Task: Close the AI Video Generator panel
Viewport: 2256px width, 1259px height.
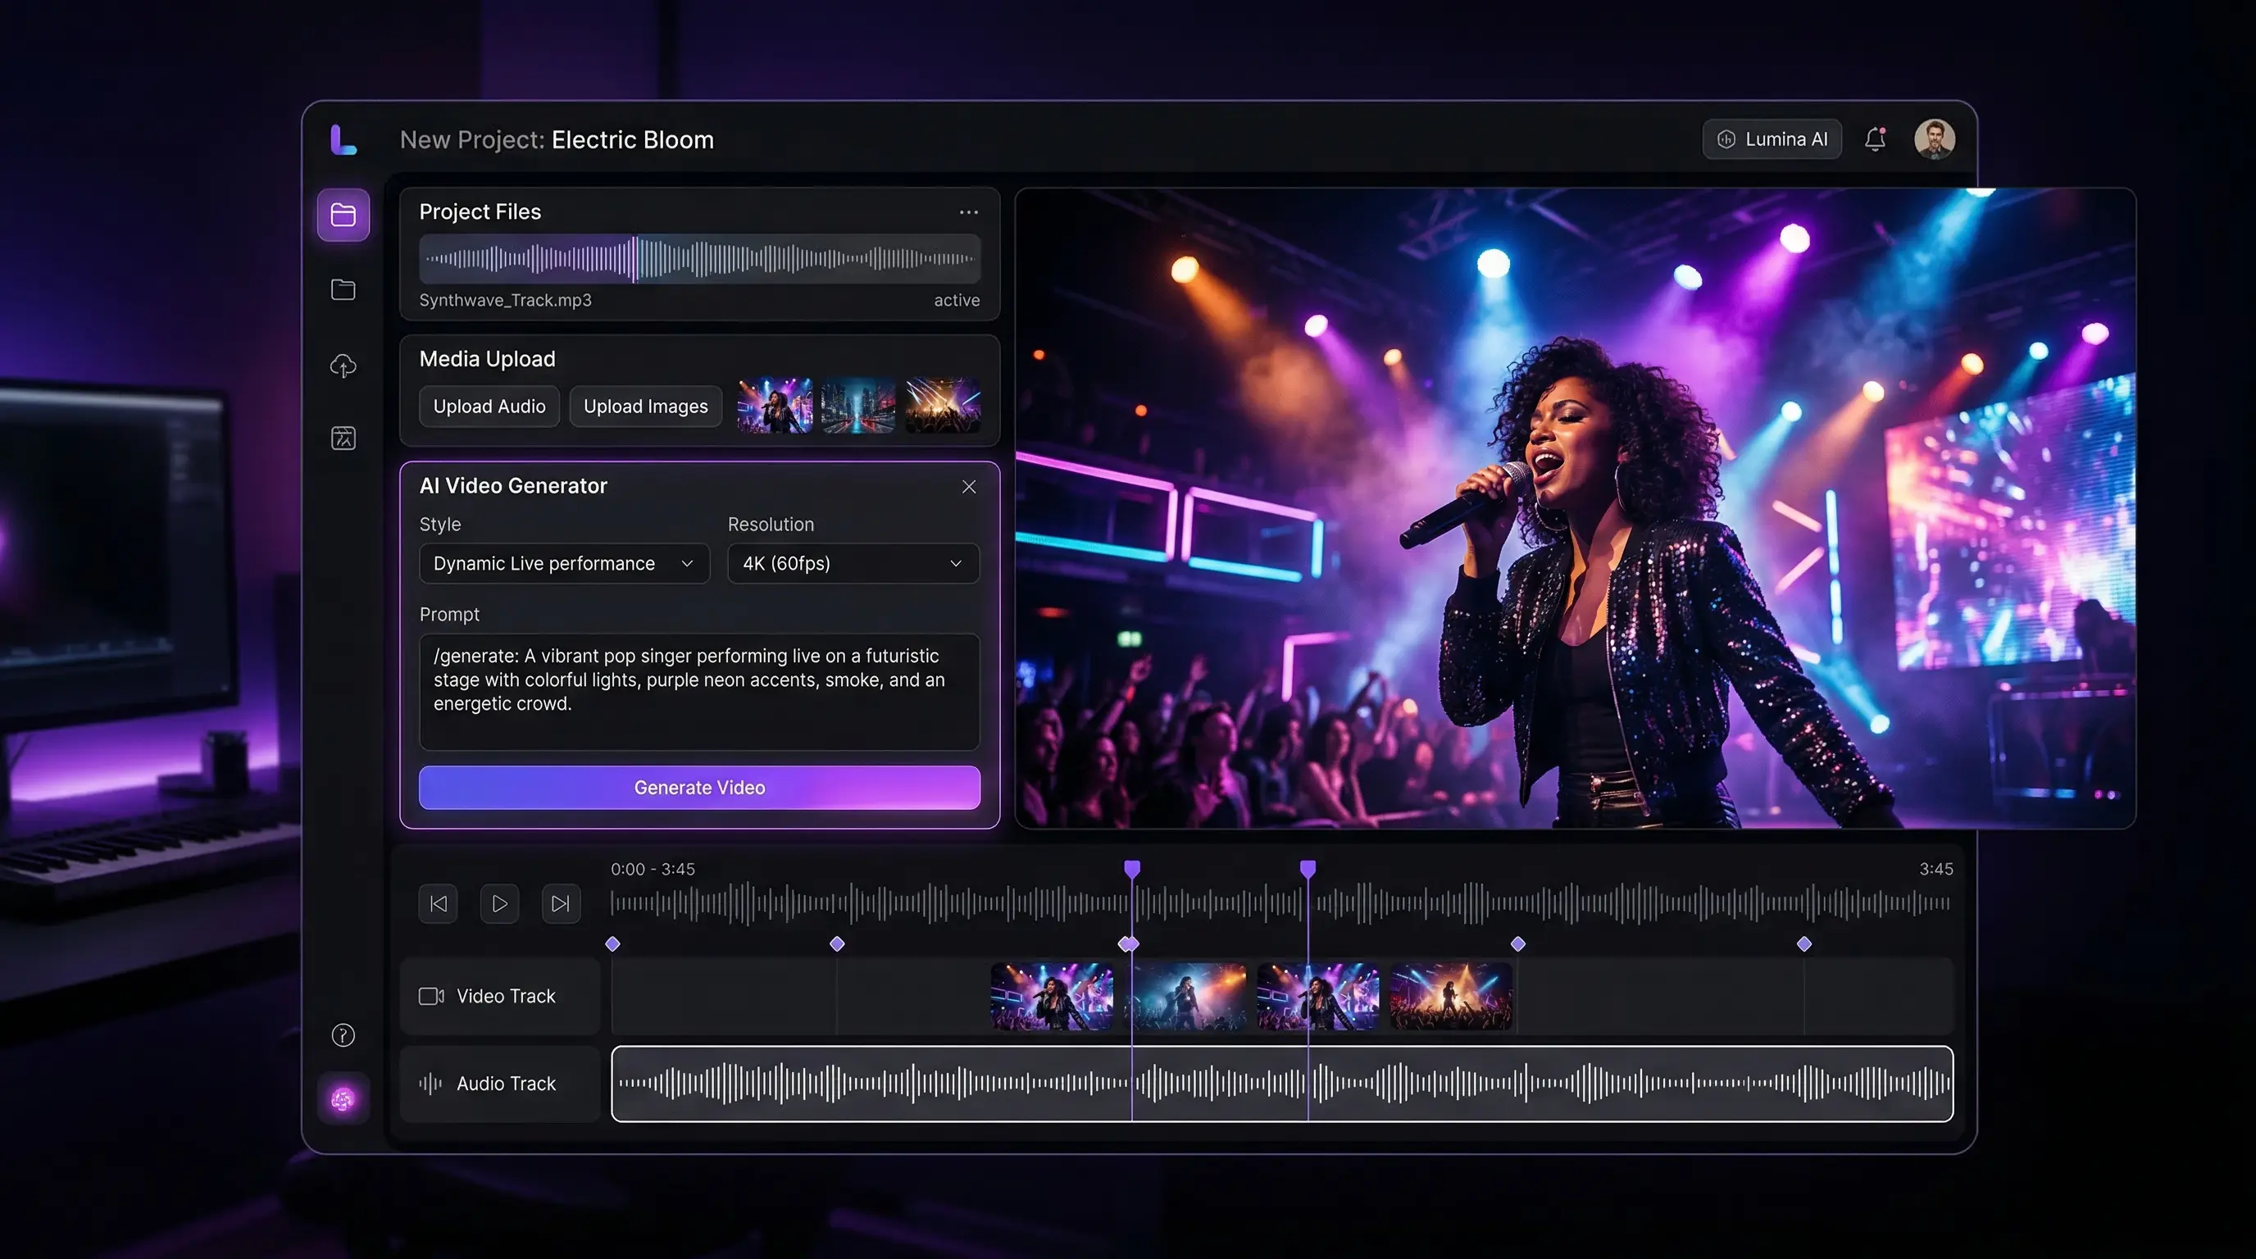Action: pos(969,487)
